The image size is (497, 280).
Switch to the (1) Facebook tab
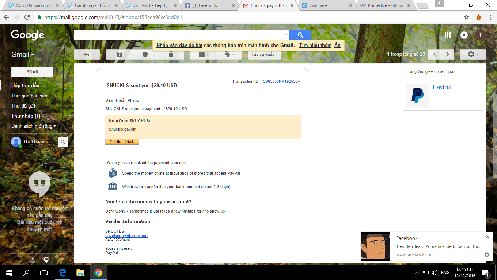click(x=209, y=5)
